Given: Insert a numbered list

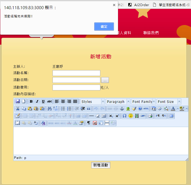Looking at the screenshot, I should click(69, 109).
